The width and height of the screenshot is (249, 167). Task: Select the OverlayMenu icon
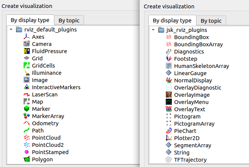coord(169,102)
